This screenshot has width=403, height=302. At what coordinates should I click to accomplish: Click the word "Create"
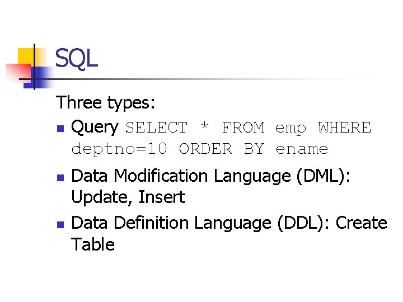tap(362, 223)
